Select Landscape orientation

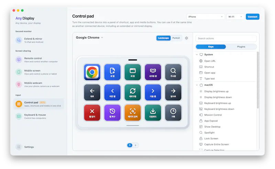[x=163, y=38]
